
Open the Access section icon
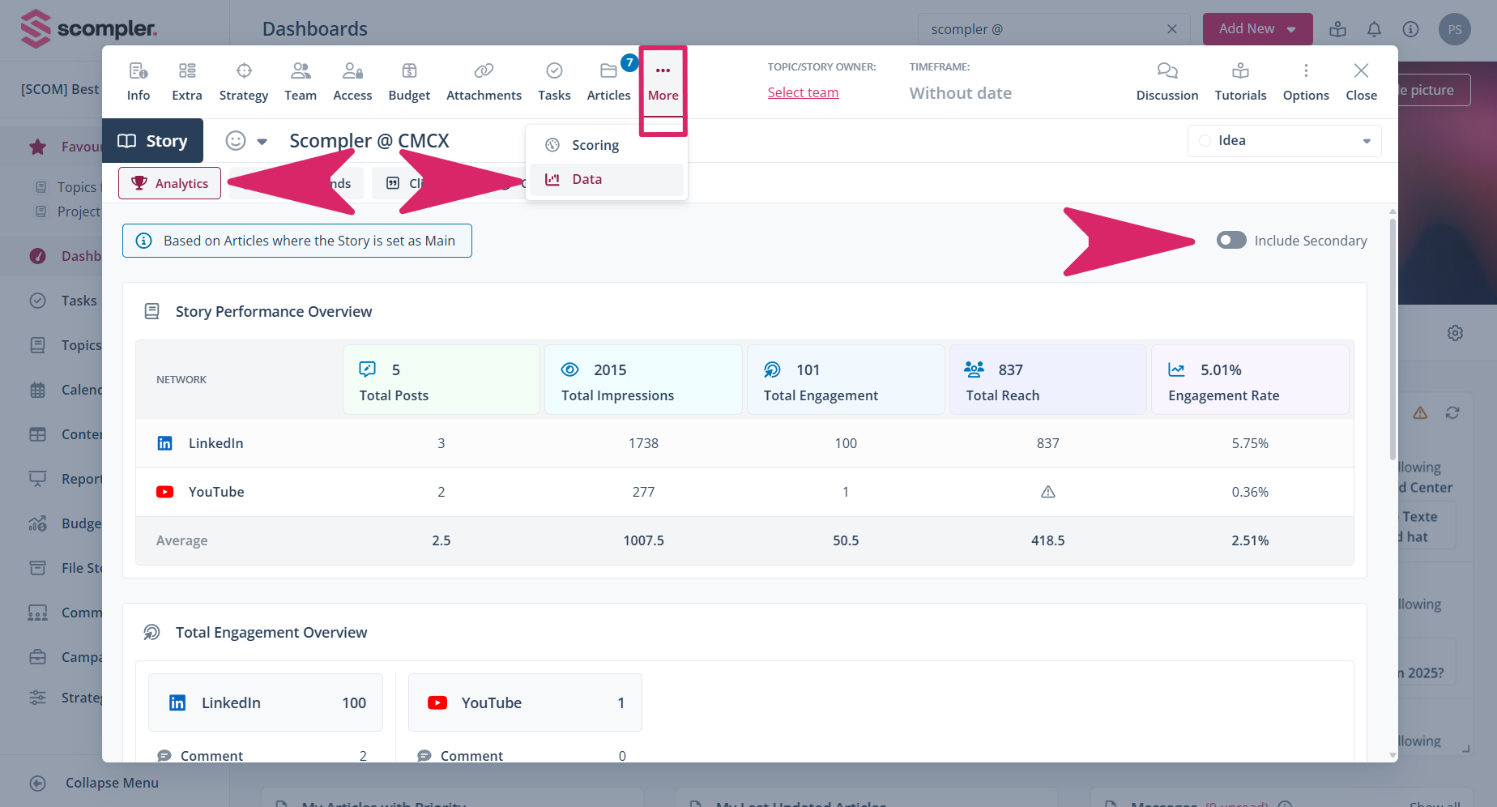pos(352,71)
